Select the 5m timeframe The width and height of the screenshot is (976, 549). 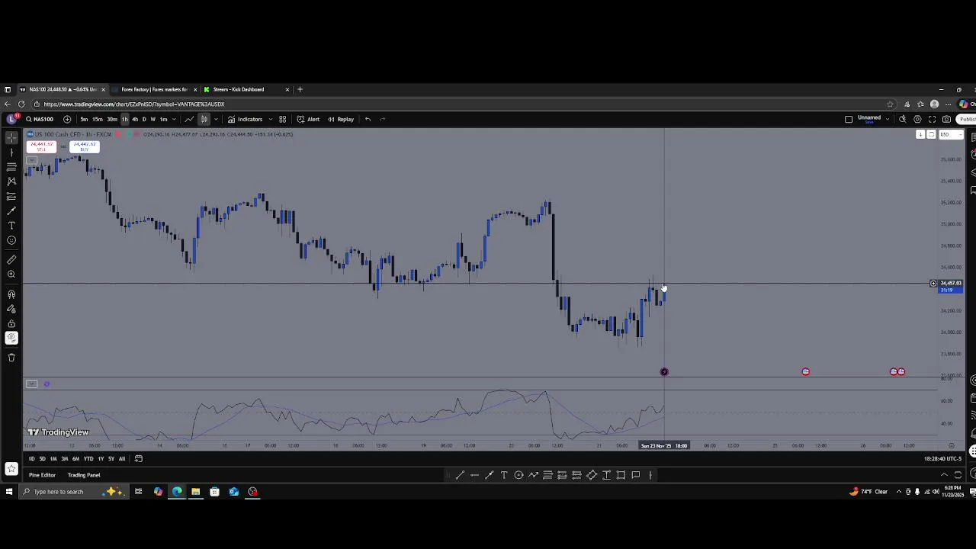84,119
